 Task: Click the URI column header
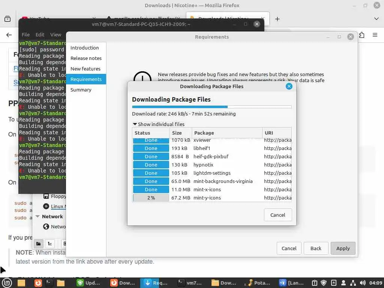277,133
